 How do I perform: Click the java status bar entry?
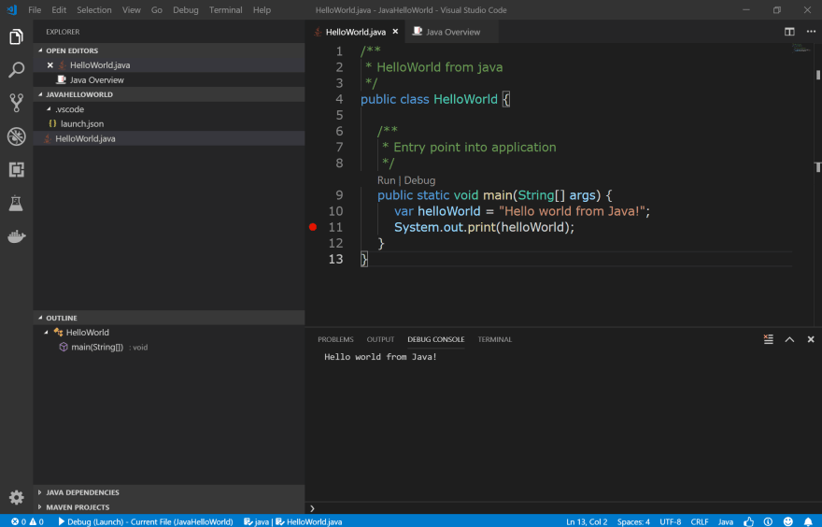click(256, 521)
